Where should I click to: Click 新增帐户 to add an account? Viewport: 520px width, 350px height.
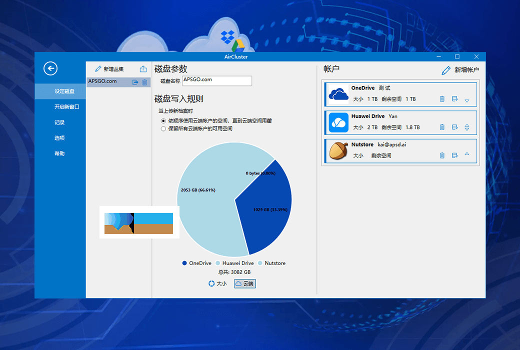(466, 70)
